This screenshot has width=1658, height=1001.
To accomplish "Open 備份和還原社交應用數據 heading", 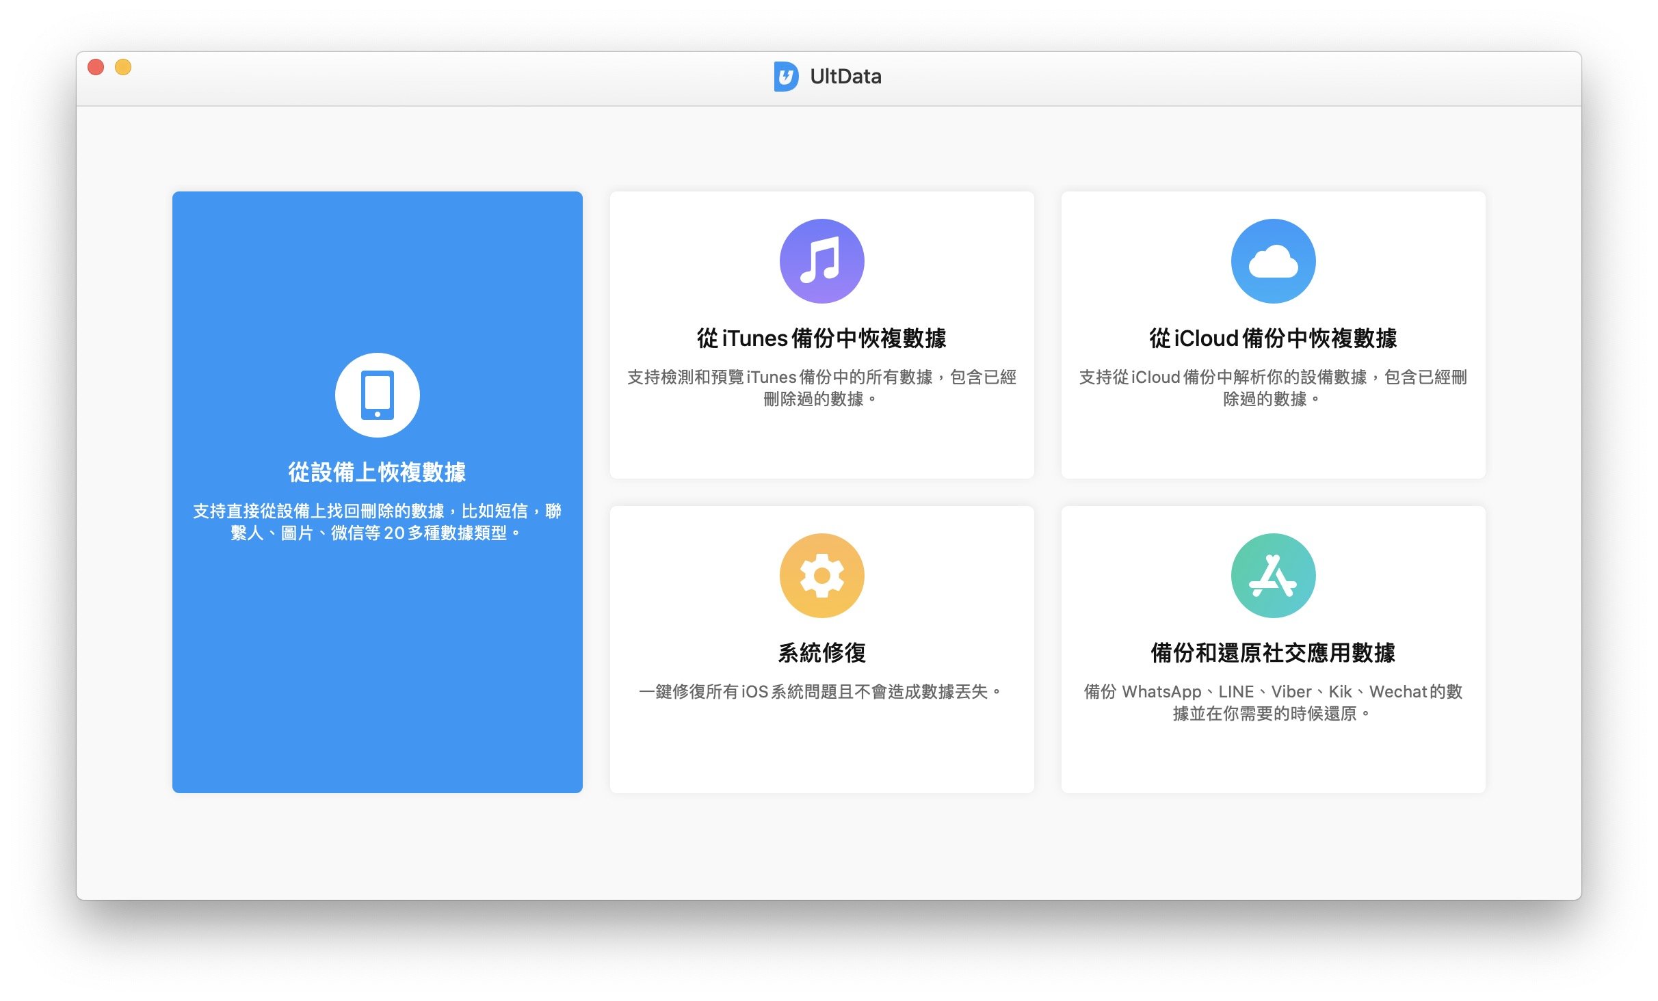I will pyautogui.click(x=1273, y=652).
